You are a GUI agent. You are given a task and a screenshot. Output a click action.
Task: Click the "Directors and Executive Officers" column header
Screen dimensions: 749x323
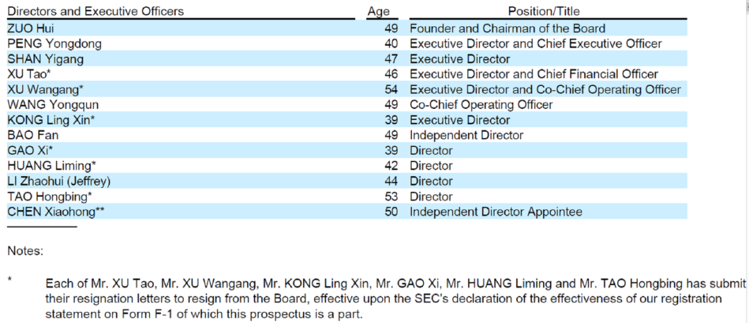coord(96,11)
